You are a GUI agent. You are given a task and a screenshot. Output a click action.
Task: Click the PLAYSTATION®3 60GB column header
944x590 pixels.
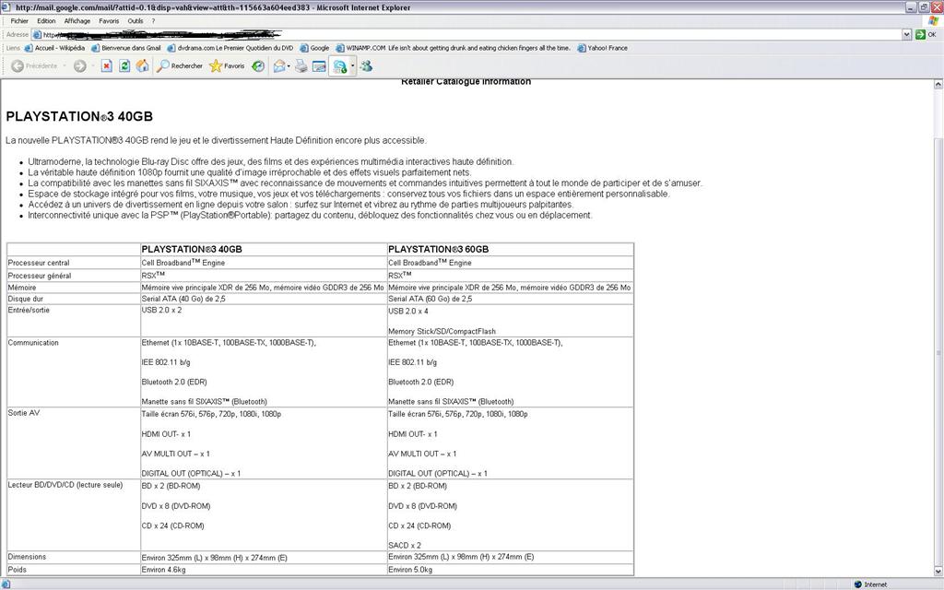438,249
